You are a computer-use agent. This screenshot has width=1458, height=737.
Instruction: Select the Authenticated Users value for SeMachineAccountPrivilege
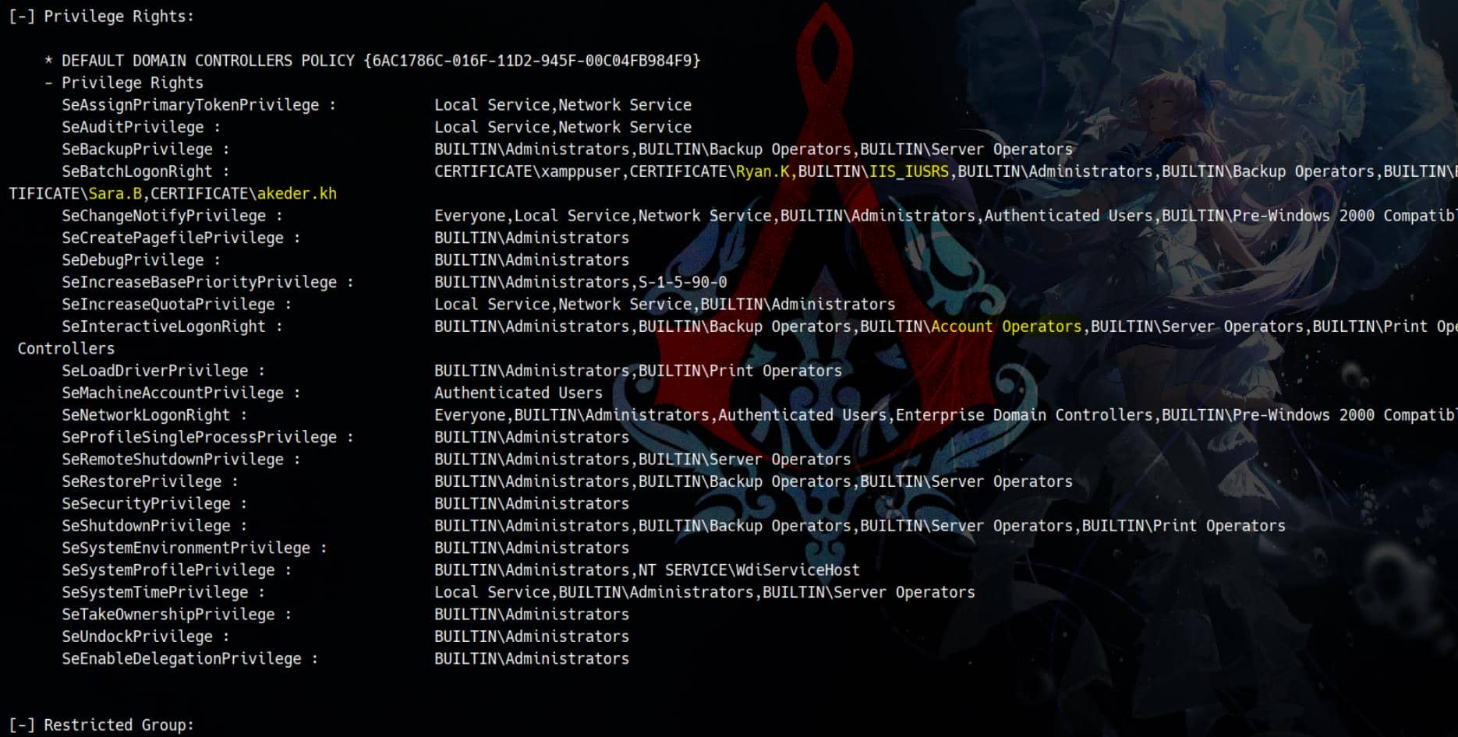[x=518, y=393]
